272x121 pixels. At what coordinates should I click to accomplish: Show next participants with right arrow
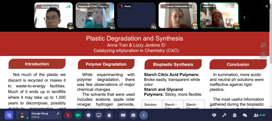[x=244, y=17]
